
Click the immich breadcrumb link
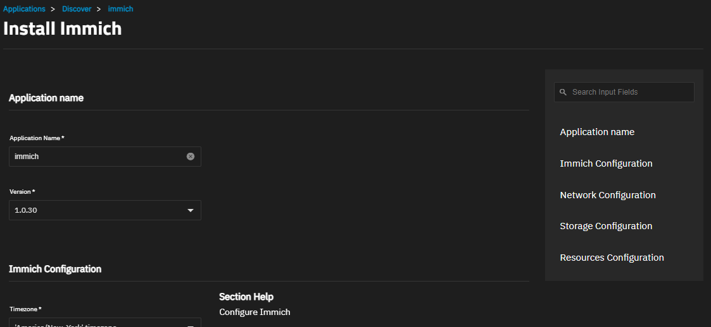(120, 9)
